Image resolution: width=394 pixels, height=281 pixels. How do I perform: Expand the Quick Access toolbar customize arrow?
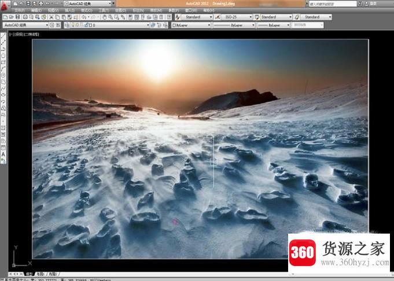[x=113, y=3]
